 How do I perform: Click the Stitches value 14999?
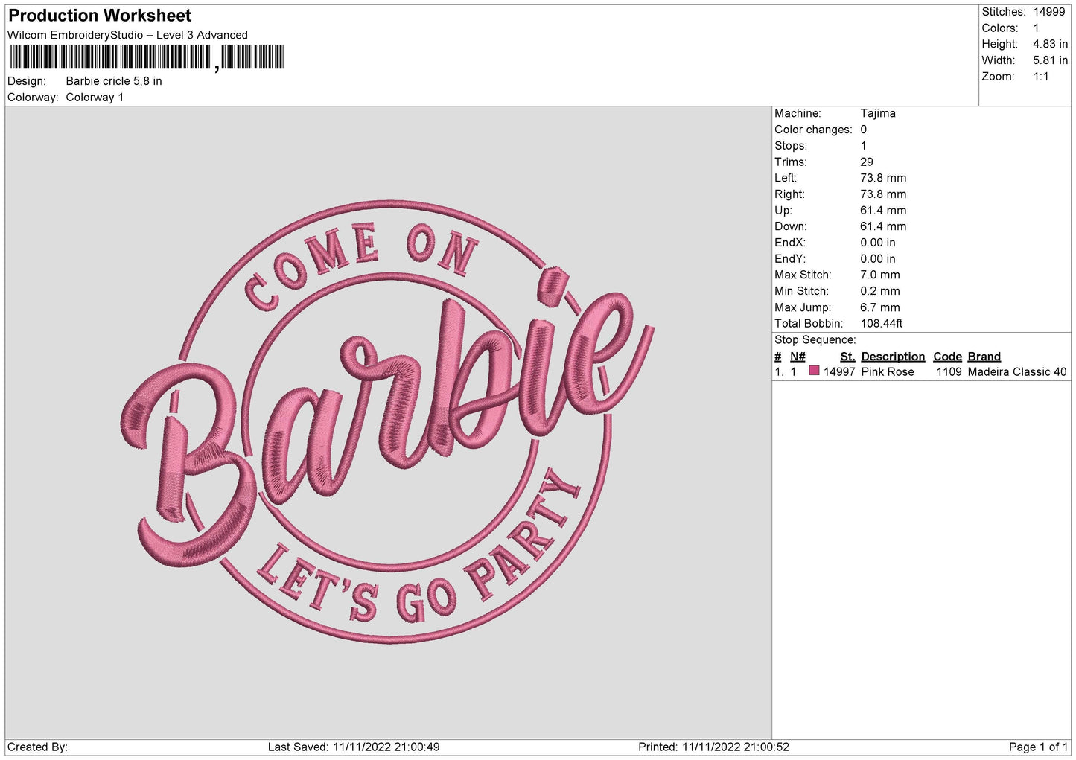[x=1049, y=12]
